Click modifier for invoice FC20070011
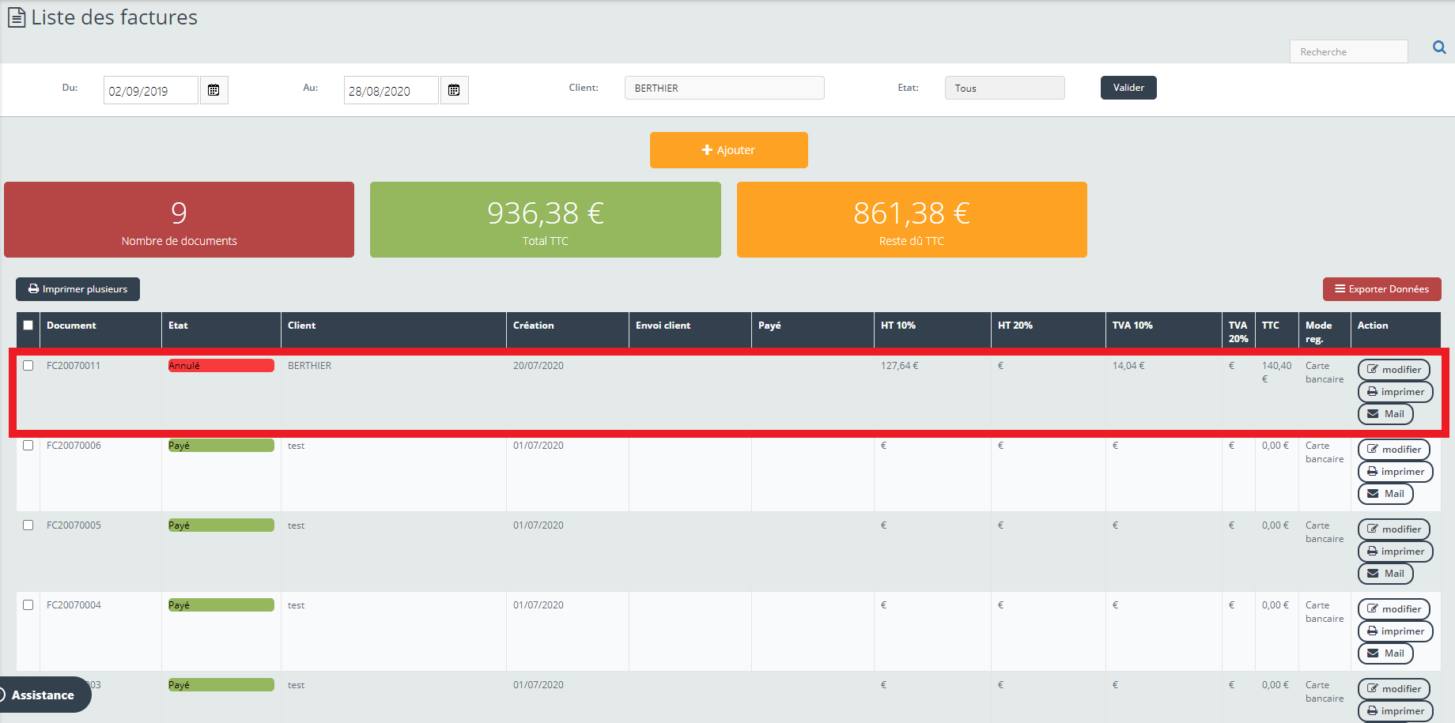The width and height of the screenshot is (1455, 723). (x=1393, y=370)
